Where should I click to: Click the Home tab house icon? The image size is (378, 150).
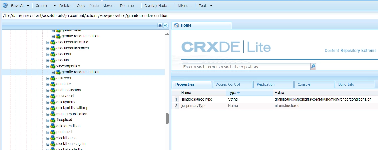pyautogui.click(x=176, y=25)
